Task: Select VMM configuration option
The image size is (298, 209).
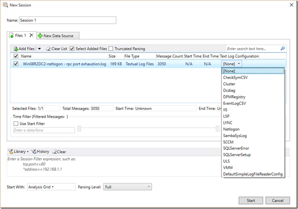Action: (x=253, y=168)
